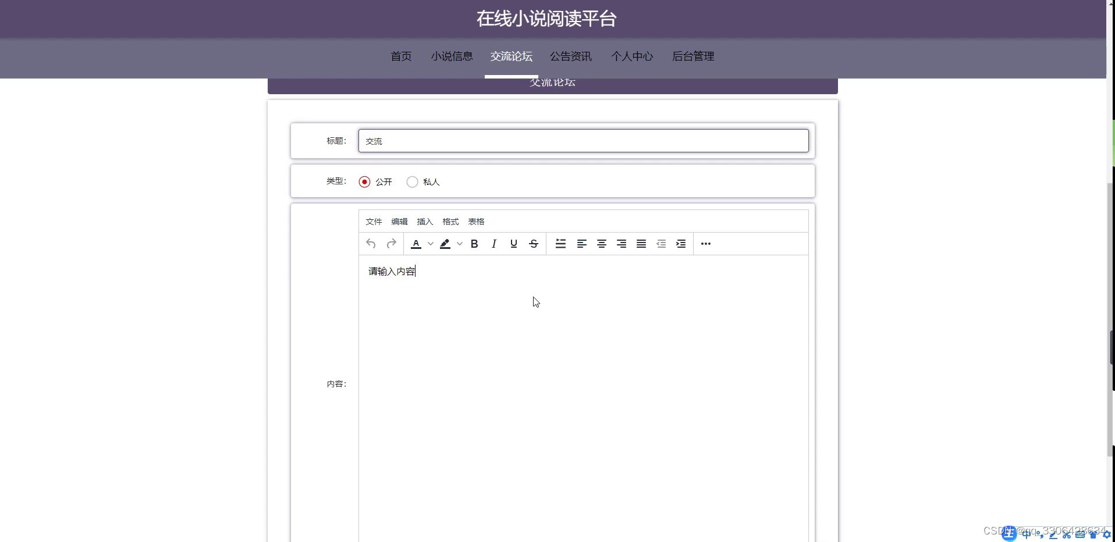Click the 标题 input field

(x=584, y=141)
